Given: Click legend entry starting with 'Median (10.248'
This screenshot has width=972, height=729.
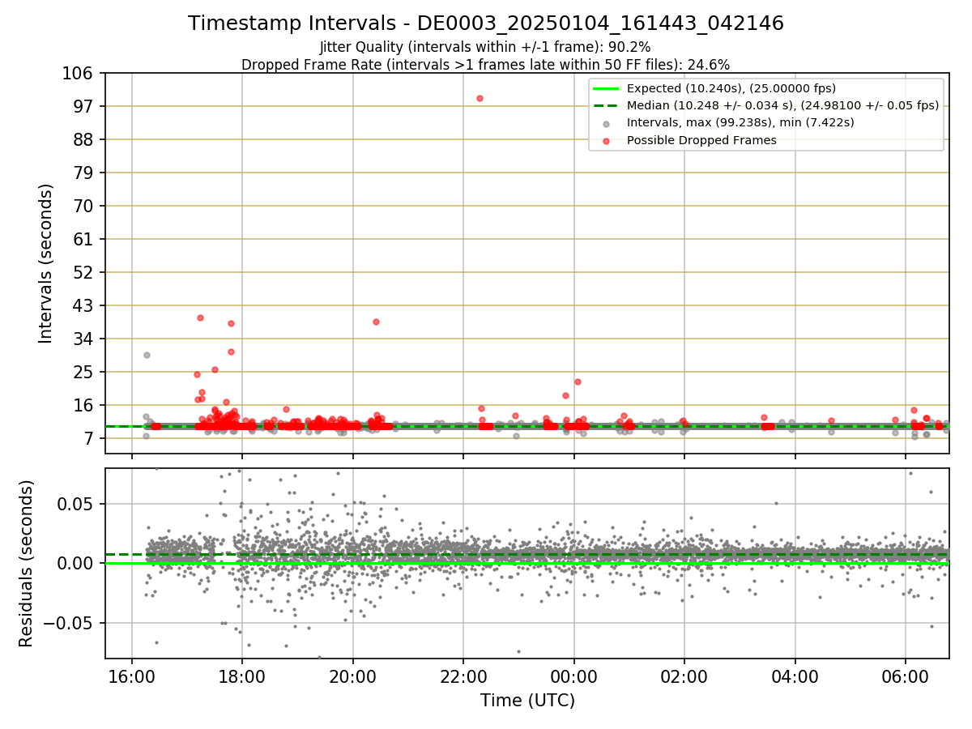Looking at the screenshot, I should click(782, 105).
